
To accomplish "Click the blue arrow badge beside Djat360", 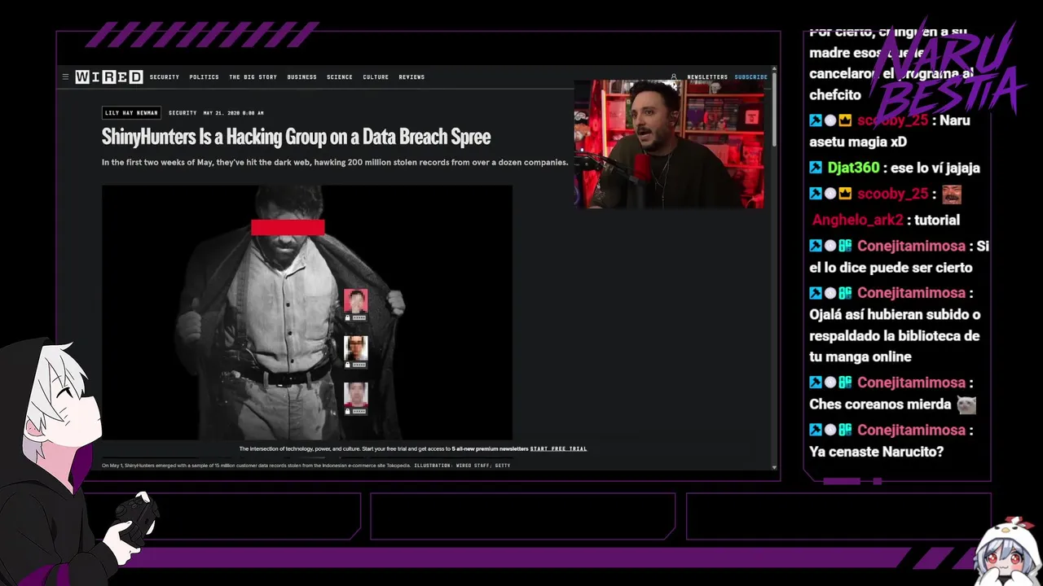I will pyautogui.click(x=816, y=168).
